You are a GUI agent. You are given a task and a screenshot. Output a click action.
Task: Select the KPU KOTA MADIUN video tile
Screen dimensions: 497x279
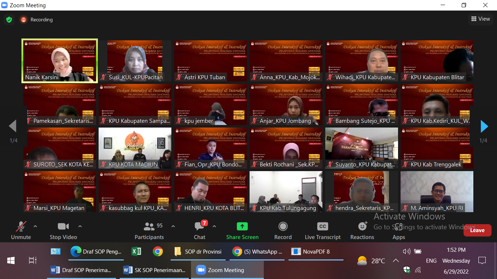pos(135,148)
